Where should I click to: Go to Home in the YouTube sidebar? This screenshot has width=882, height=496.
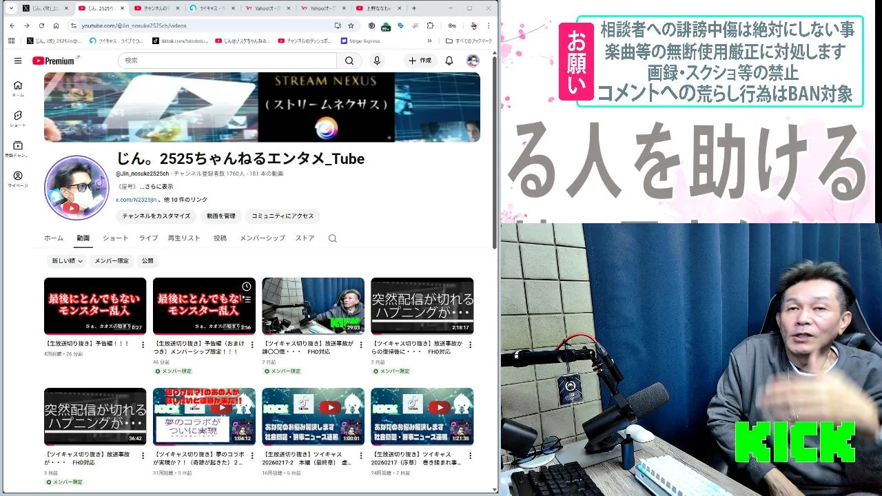[18, 88]
